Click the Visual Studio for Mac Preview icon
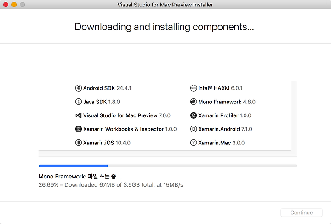Viewport: 331px width, 224px height. click(x=78, y=115)
